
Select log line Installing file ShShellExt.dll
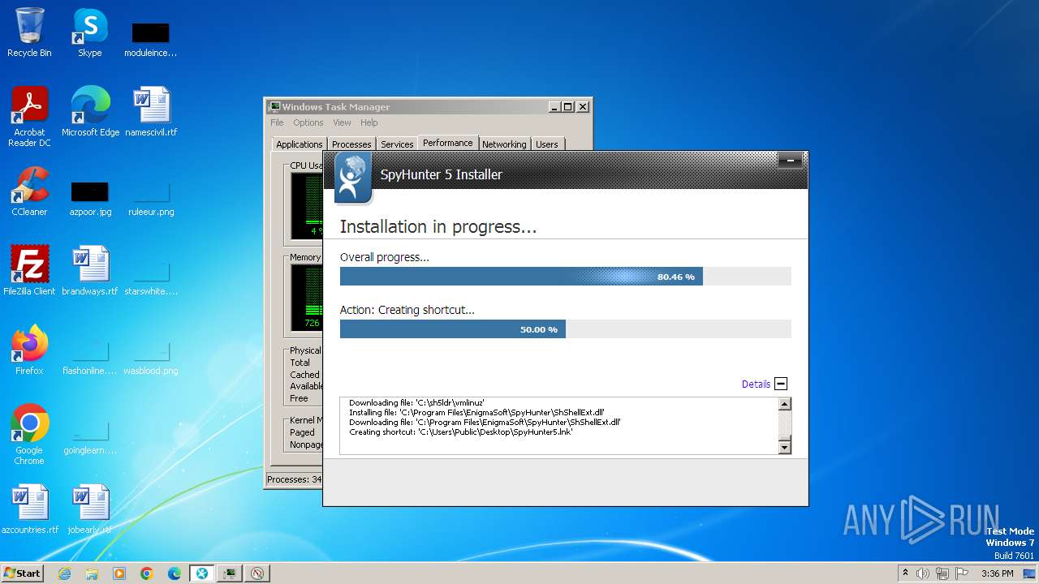476,413
